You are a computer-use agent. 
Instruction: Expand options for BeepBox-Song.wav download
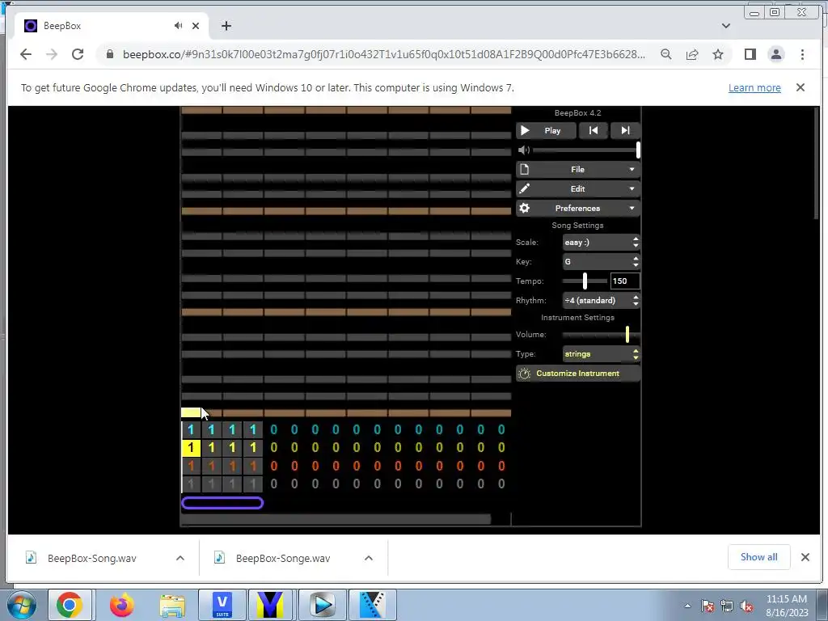[x=180, y=558]
